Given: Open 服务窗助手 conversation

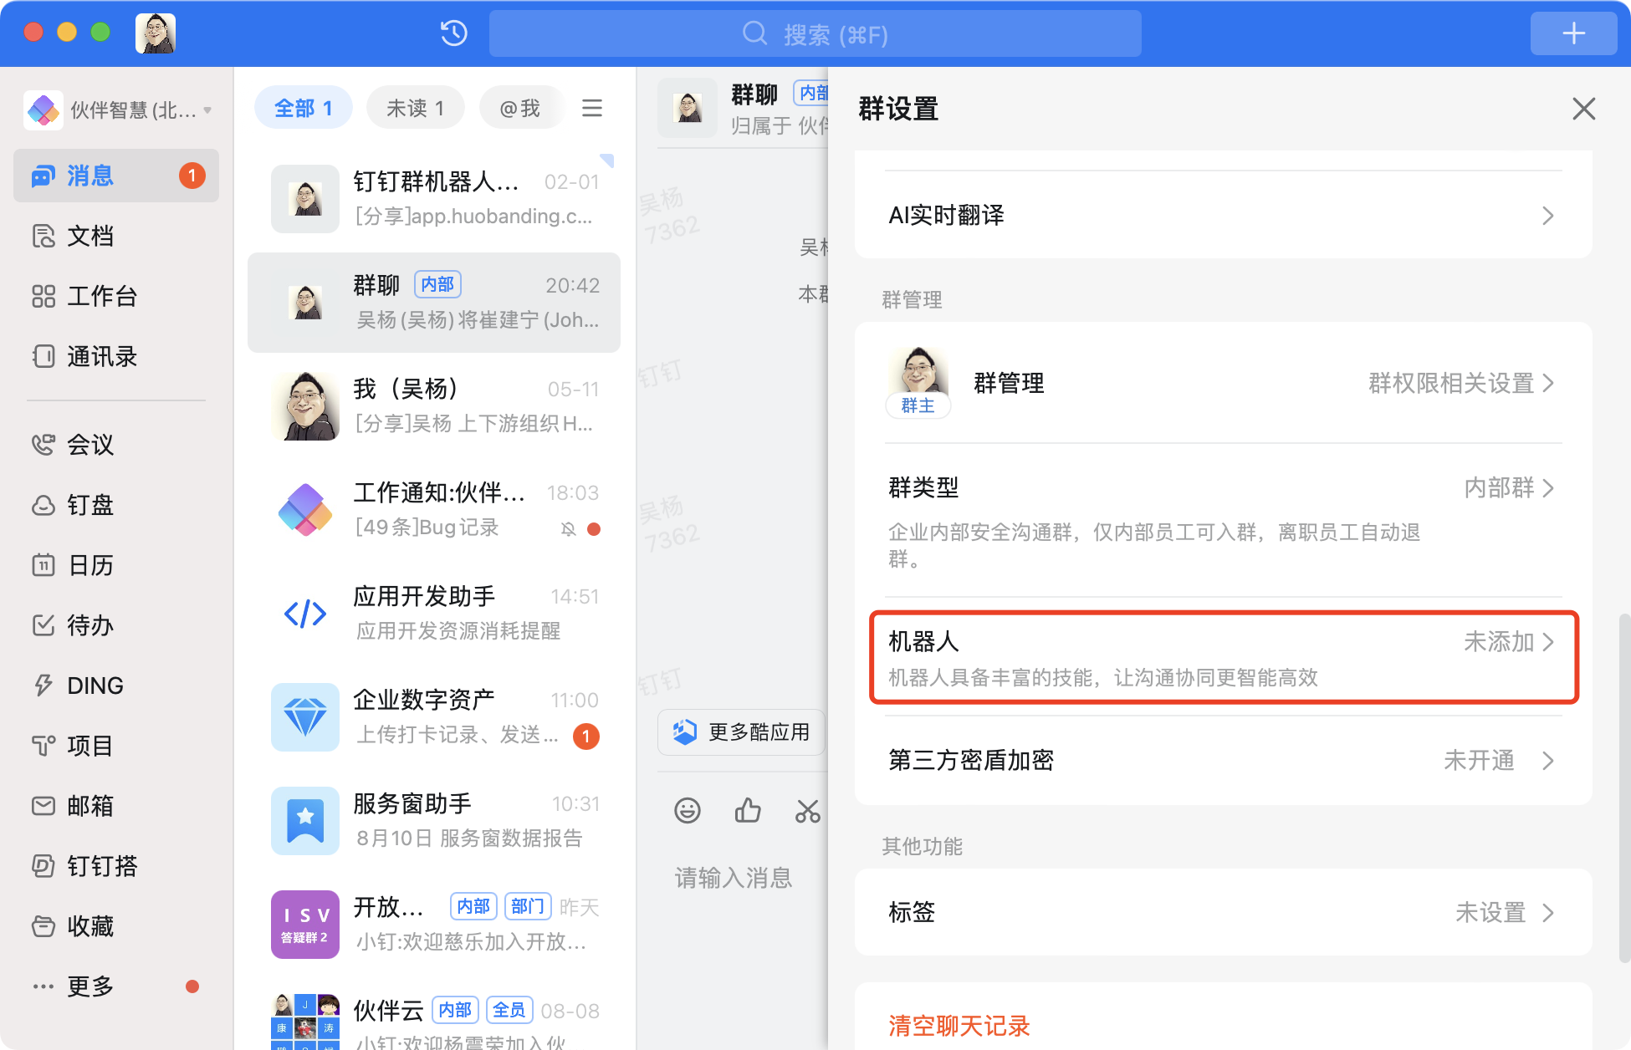Looking at the screenshot, I should pos(434,821).
